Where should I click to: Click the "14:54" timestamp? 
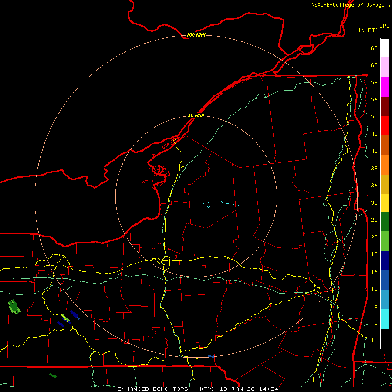coord(268,389)
